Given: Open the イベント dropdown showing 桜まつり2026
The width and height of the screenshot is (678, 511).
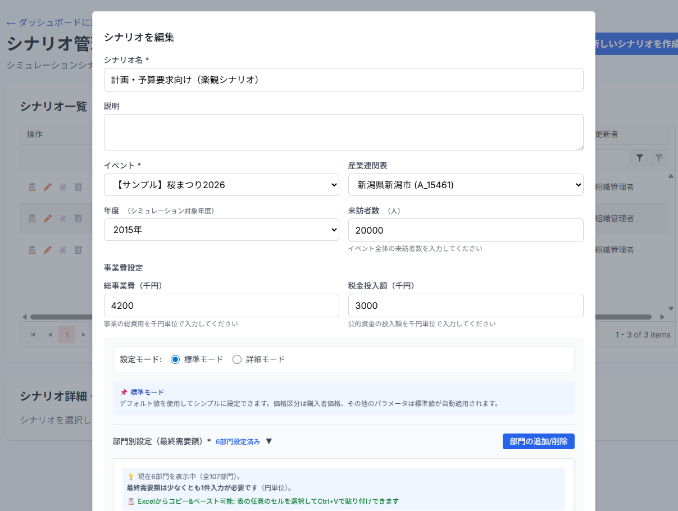Looking at the screenshot, I should [x=221, y=185].
